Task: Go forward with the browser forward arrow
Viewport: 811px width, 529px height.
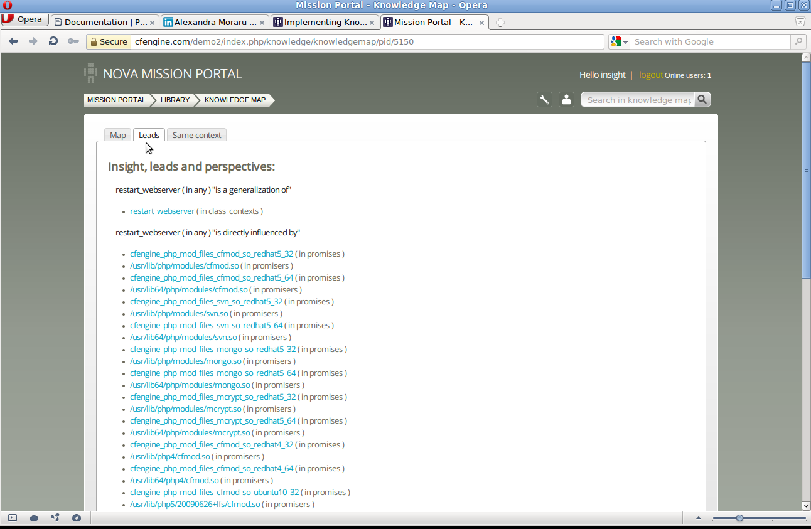Action: pos(33,41)
